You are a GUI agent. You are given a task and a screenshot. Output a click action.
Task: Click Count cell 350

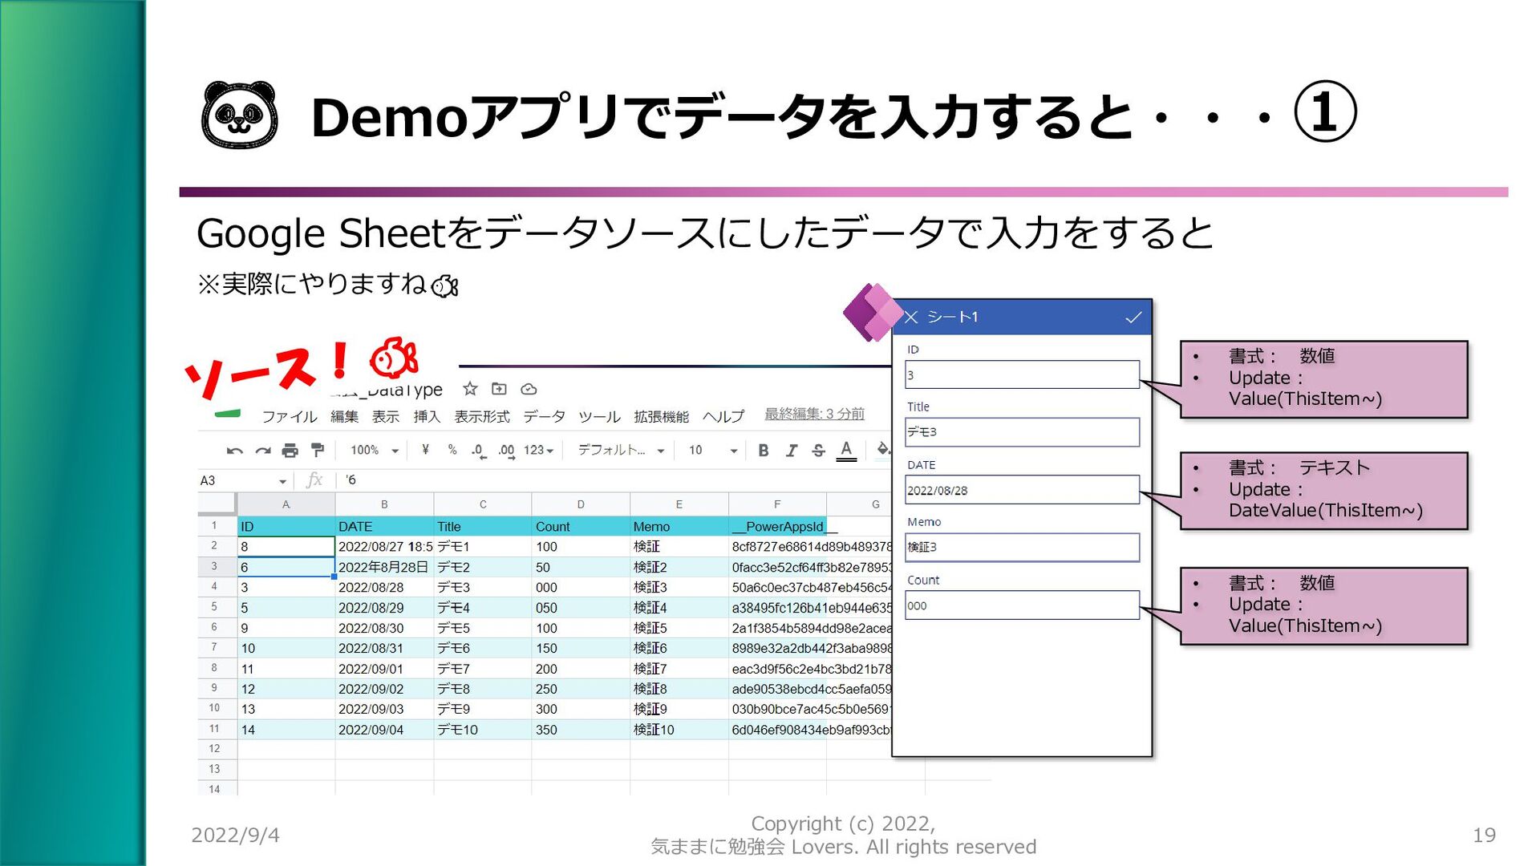[581, 730]
